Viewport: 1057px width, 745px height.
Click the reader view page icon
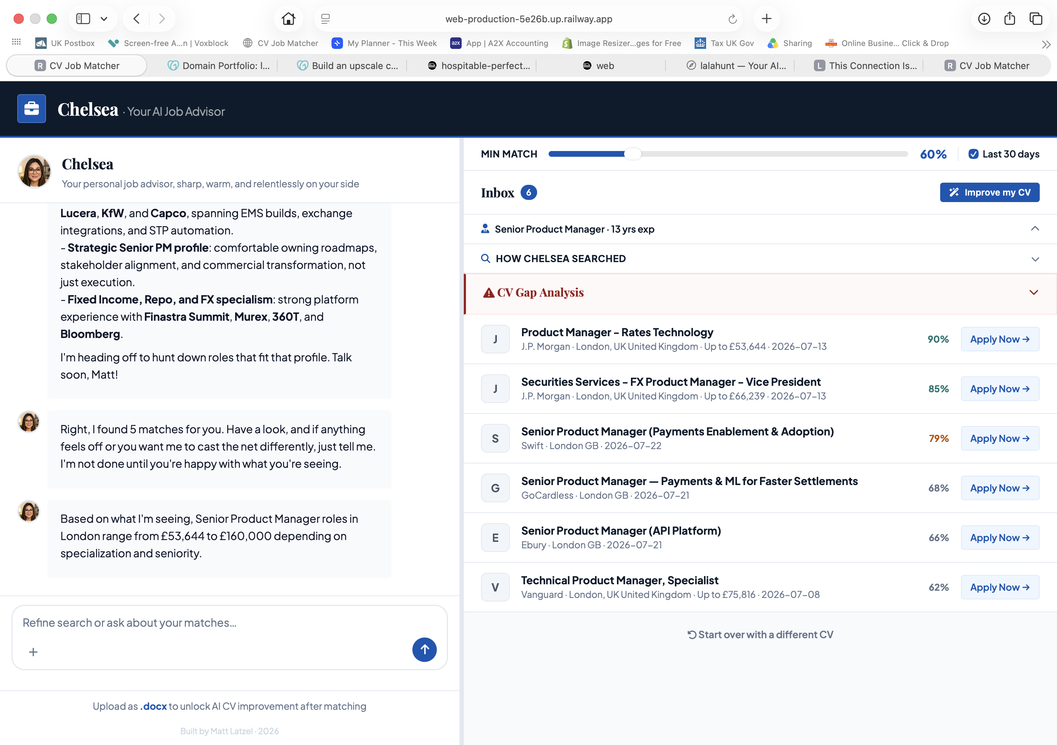click(325, 19)
